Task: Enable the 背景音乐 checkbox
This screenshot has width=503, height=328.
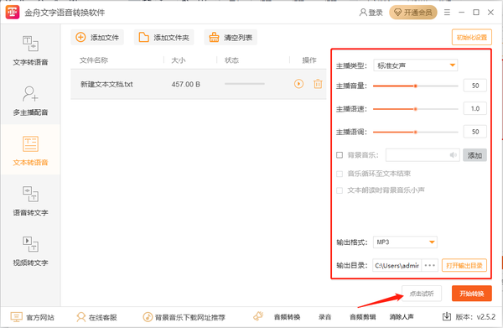Action: (x=340, y=155)
